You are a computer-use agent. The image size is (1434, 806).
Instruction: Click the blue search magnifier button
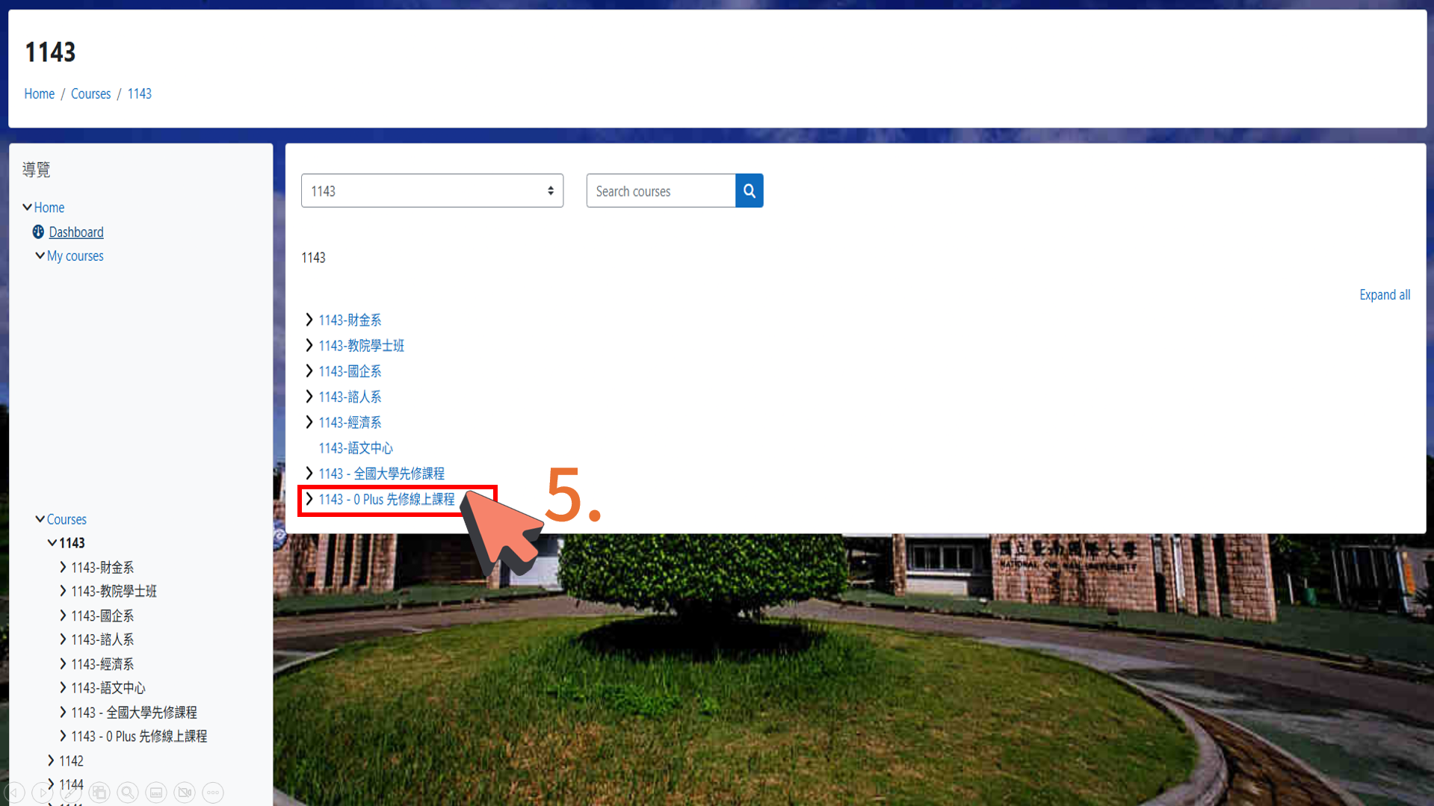click(x=749, y=190)
